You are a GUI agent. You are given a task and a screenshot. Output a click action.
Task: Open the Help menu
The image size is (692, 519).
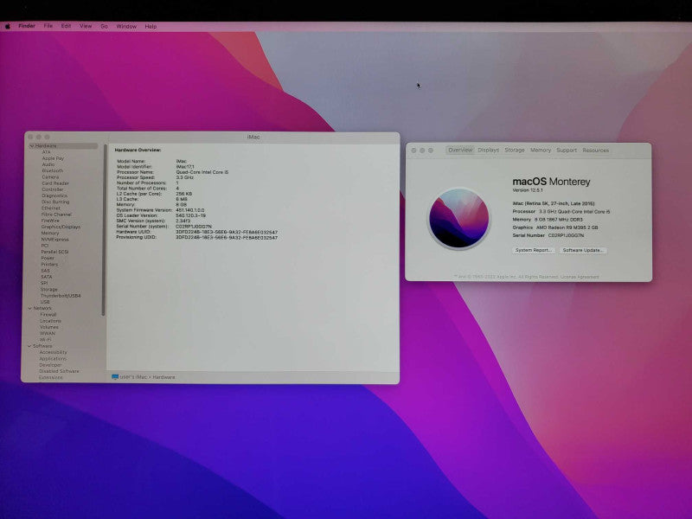(151, 27)
